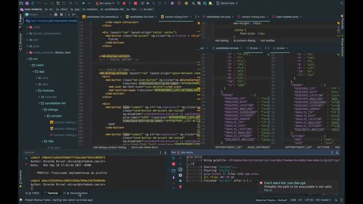Click the green puzzle-piece plugin icon
This screenshot has width=363, height=204.
(x=210, y=3)
